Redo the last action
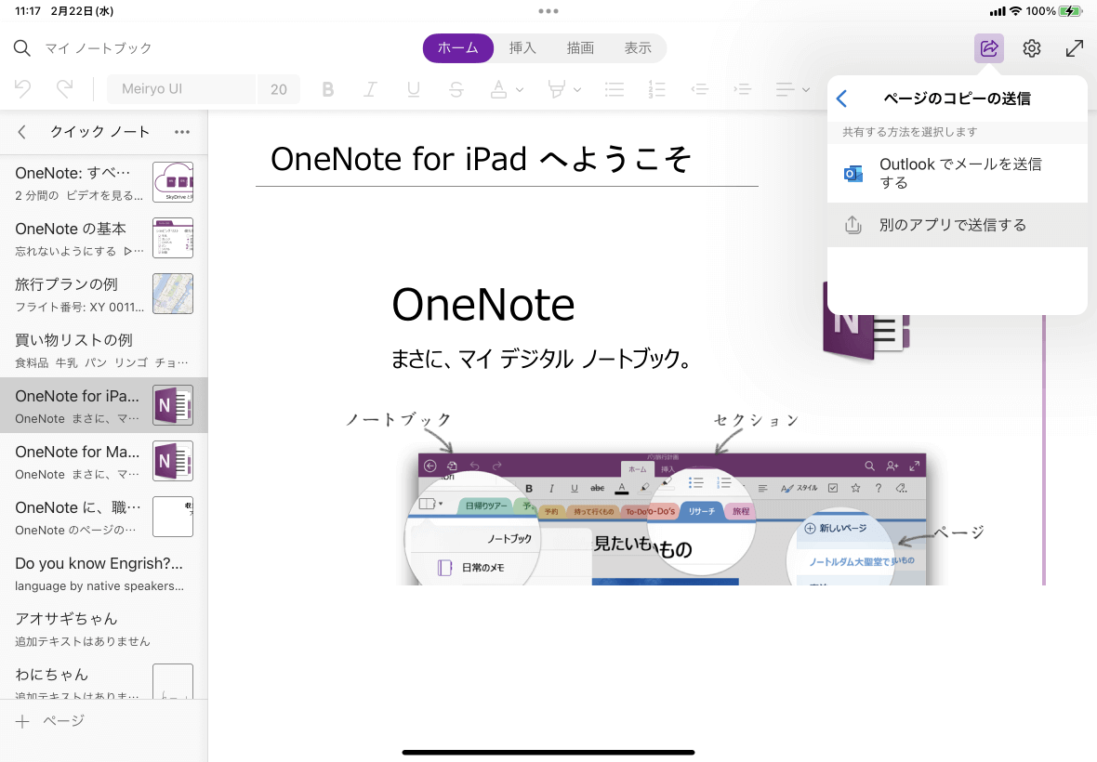The height and width of the screenshot is (762, 1097). (64, 89)
